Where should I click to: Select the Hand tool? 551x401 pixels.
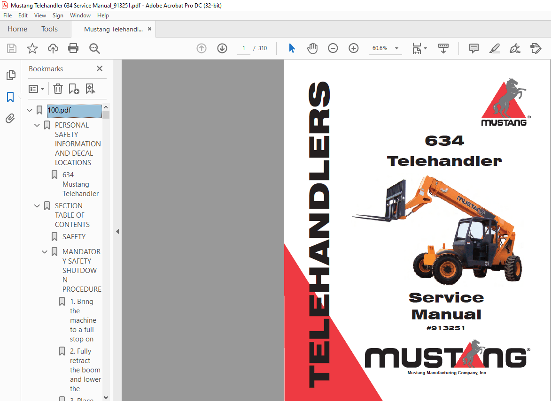pyautogui.click(x=312, y=48)
